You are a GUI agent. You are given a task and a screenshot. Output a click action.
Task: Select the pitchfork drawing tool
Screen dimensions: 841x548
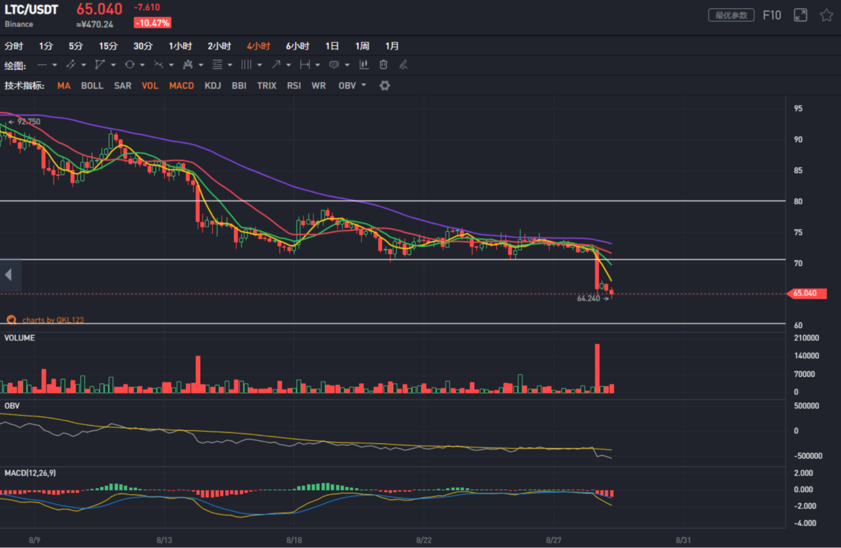point(188,65)
